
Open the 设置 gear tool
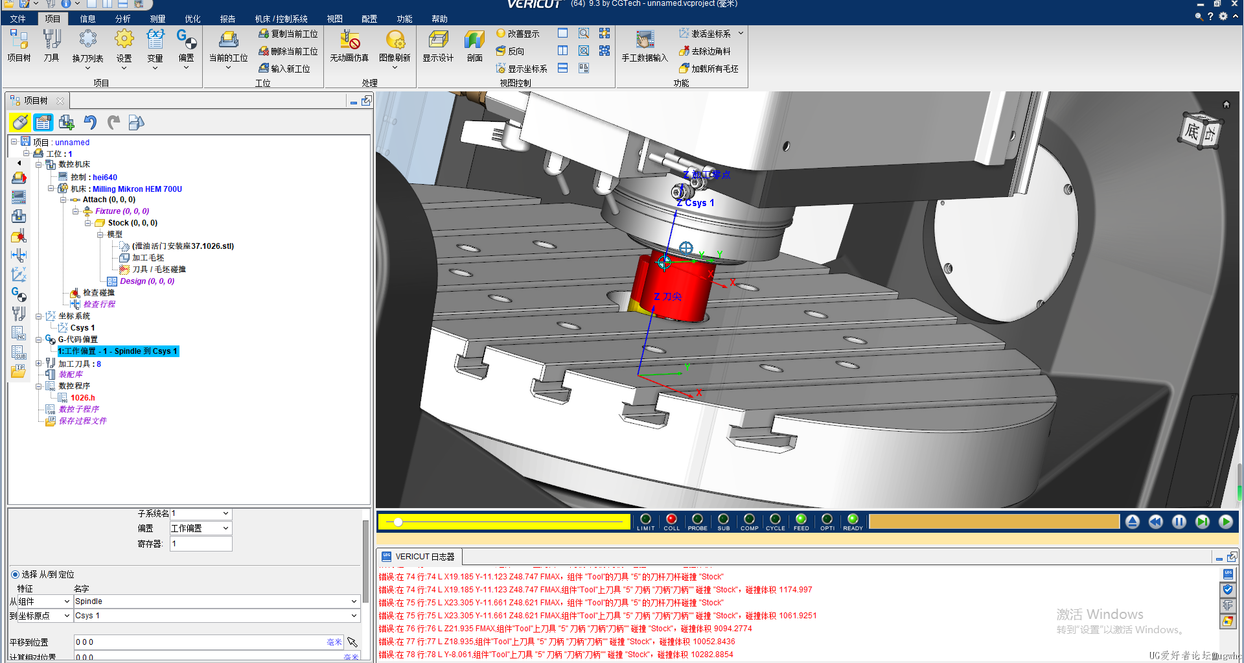(124, 49)
